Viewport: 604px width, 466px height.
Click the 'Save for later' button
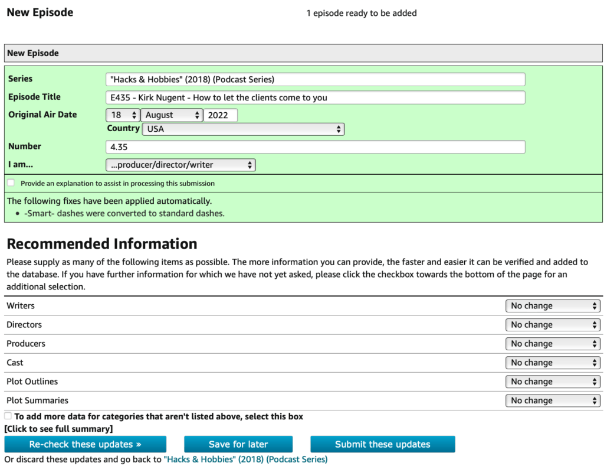pyautogui.click(x=238, y=444)
